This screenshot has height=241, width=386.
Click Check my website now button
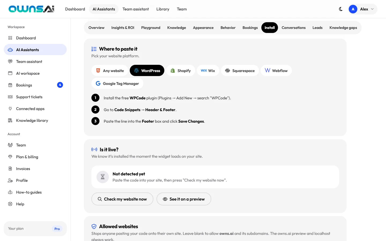point(122,199)
